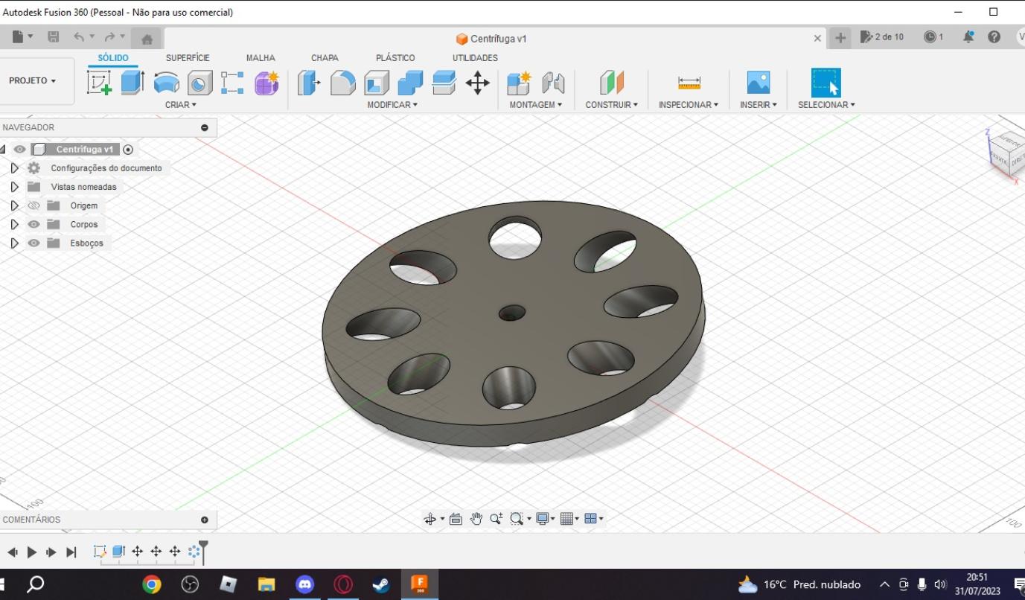1025x600 pixels.
Task: Activate the Centrífuga v1 component radio button
Action: 128,150
